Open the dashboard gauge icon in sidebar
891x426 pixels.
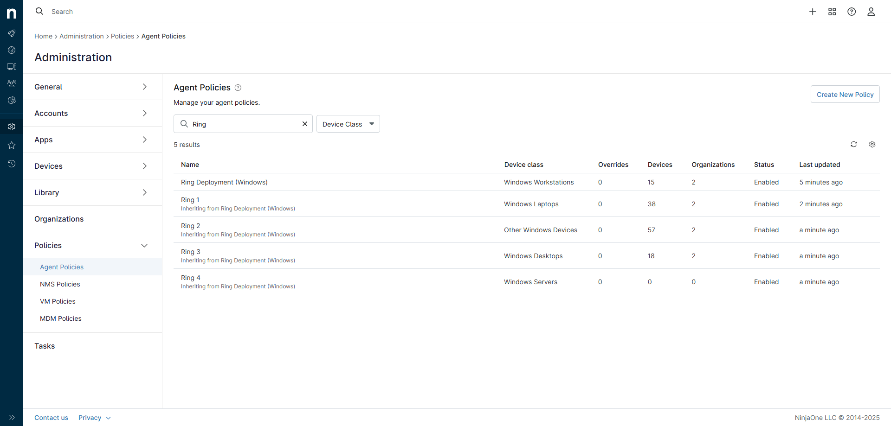click(12, 50)
